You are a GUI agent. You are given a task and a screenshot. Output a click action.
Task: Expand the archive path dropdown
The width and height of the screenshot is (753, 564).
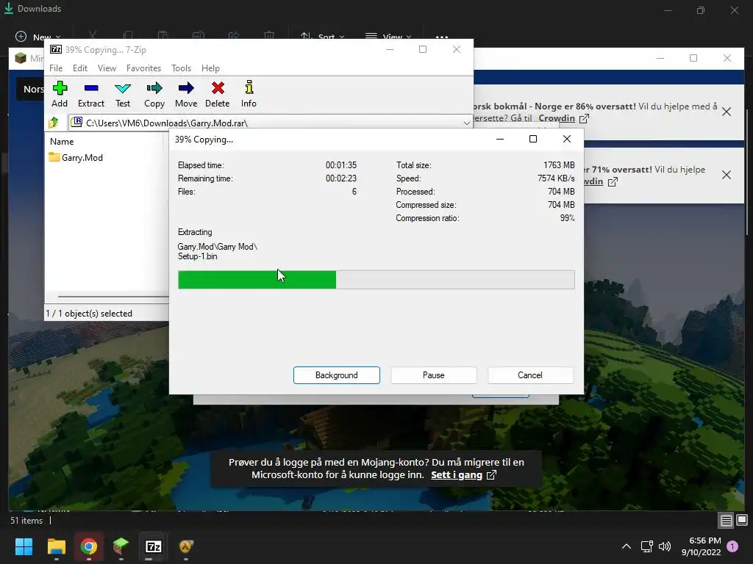click(x=466, y=123)
